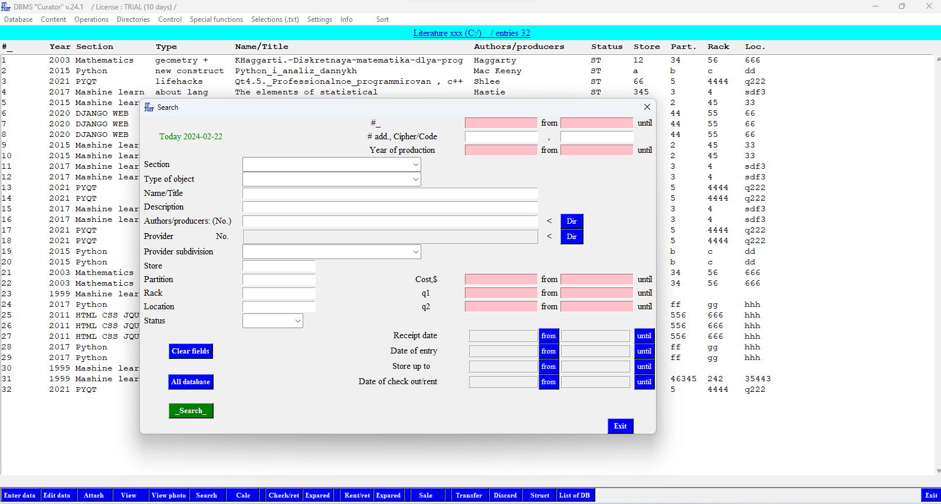This screenshot has width=941, height=504.
Task: Click the Clear fields button
Action: tap(191, 351)
